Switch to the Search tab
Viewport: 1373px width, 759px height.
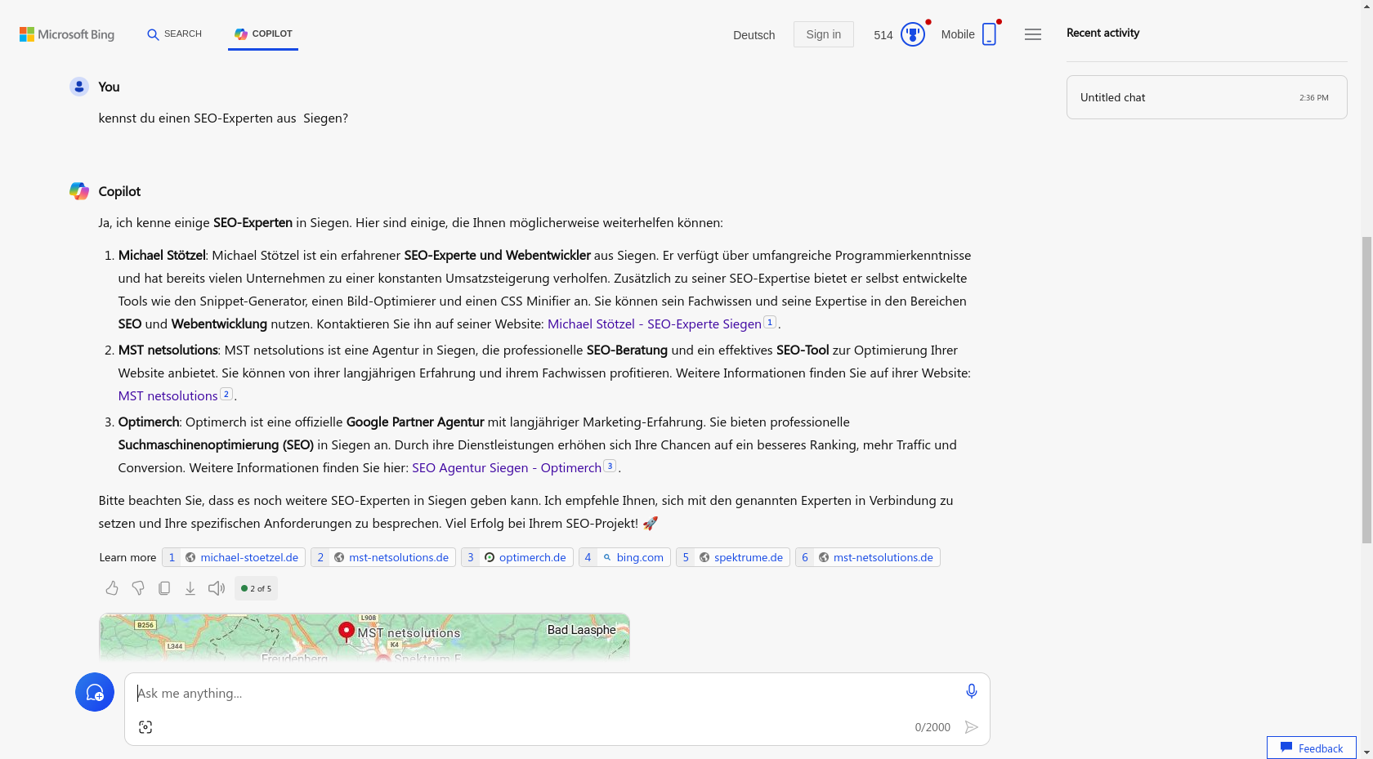point(174,34)
